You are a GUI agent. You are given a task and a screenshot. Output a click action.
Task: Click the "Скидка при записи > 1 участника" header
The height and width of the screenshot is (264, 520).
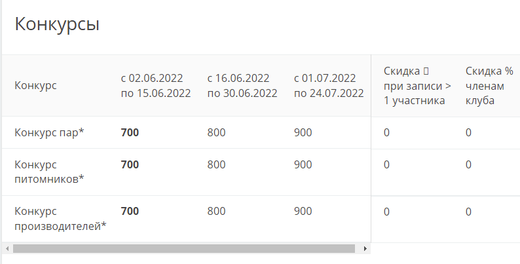(x=414, y=85)
